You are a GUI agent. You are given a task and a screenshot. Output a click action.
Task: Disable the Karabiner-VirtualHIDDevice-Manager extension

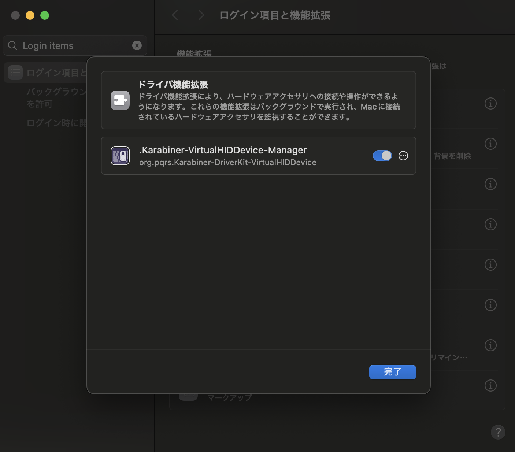coord(382,156)
